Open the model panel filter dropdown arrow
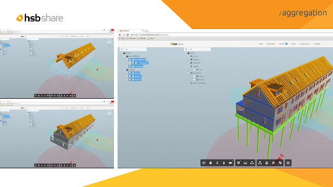 pyautogui.click(x=122, y=49)
